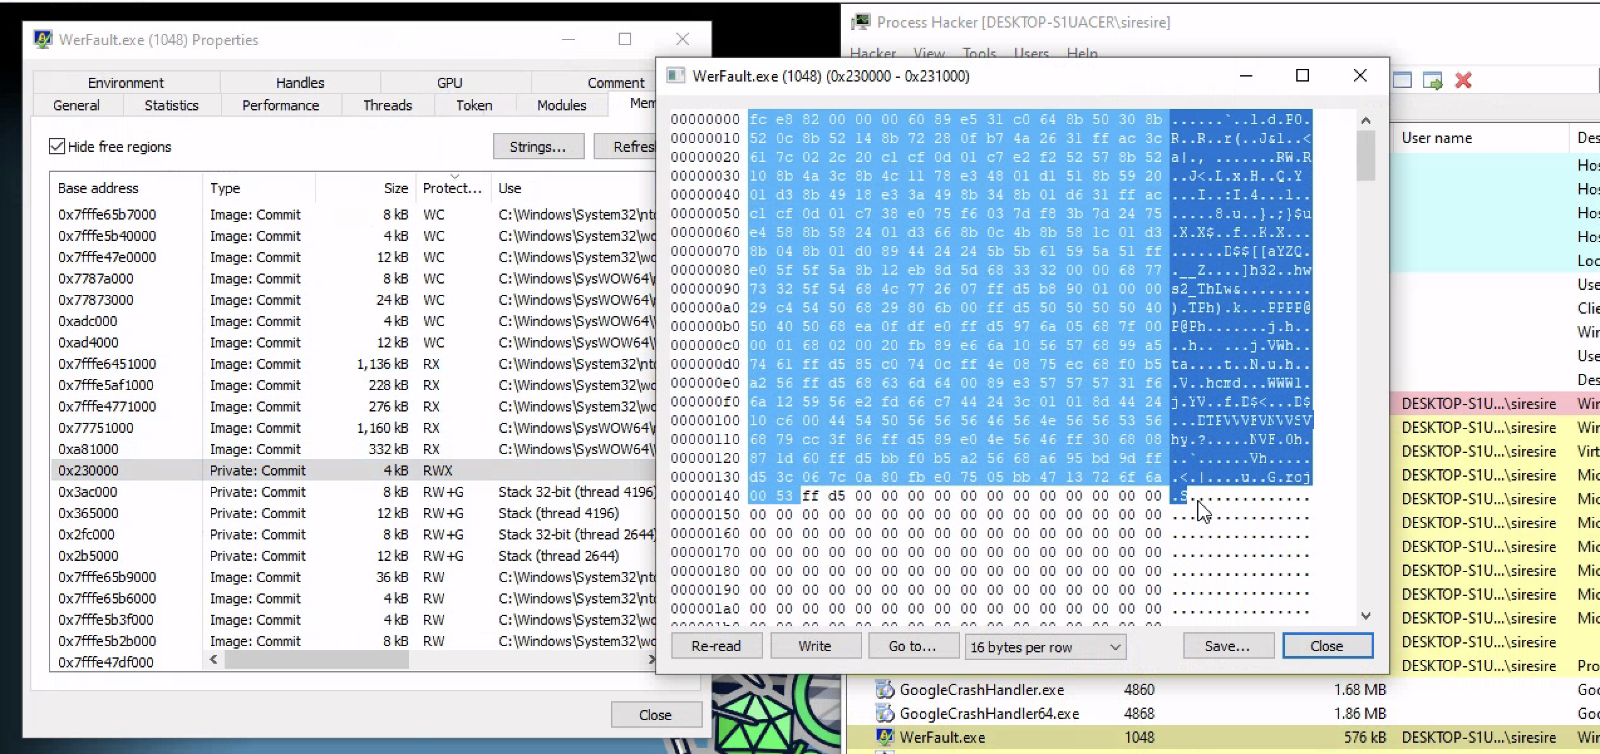Maximize the hex editor window
Viewport: 1600px width, 754px height.
(x=1303, y=76)
